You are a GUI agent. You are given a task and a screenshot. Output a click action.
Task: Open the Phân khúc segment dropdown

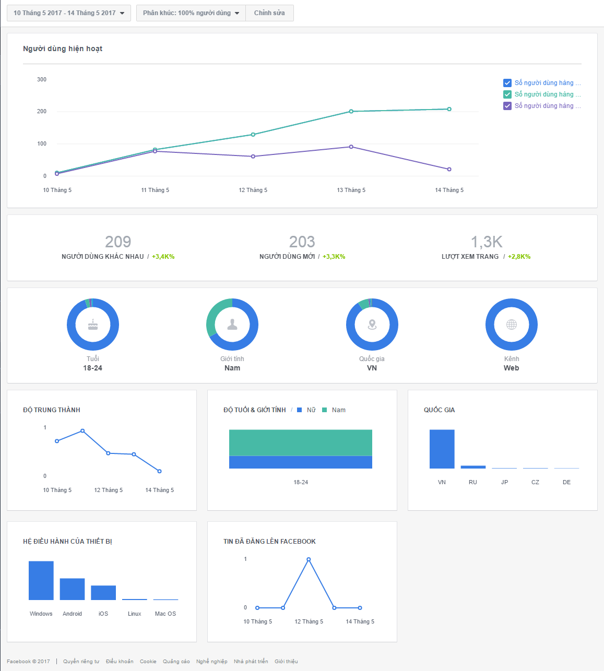tap(191, 13)
